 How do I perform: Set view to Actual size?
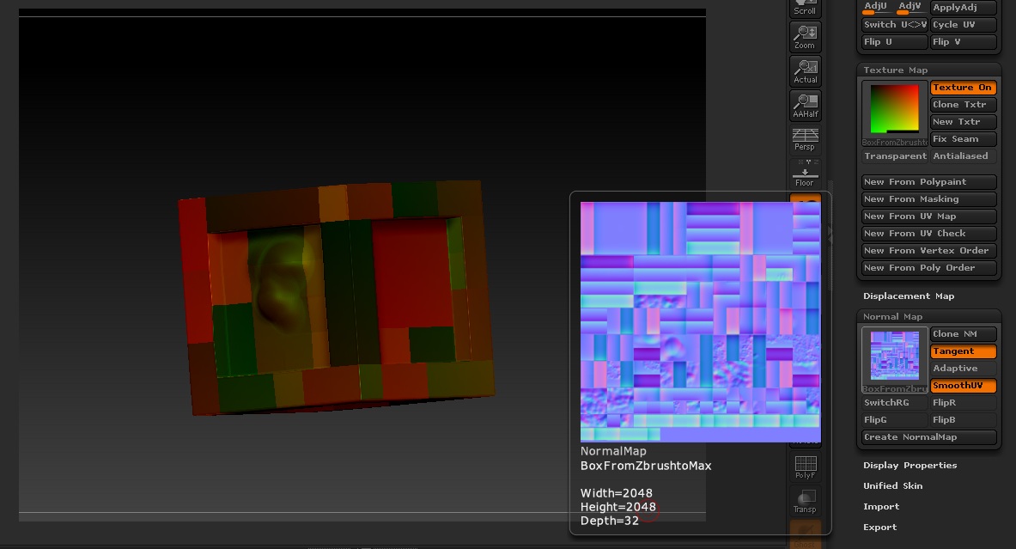[x=806, y=71]
